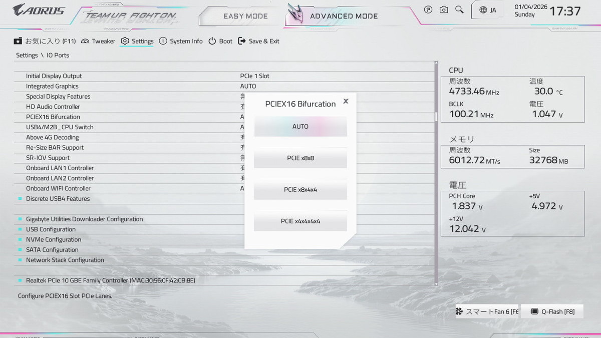Screen dimensions: 601x338
Task: Switch to the Tweaker tab
Action: (98, 41)
